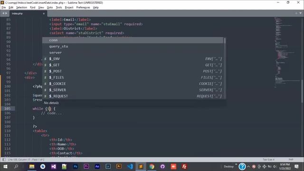The image size is (304, 171).
Task: Open the Help menu
Action: click(x=96, y=8)
